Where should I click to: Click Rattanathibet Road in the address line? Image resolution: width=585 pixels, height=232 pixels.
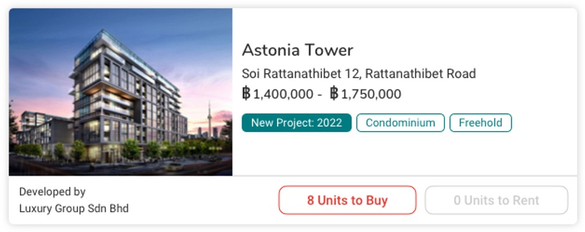point(421,74)
